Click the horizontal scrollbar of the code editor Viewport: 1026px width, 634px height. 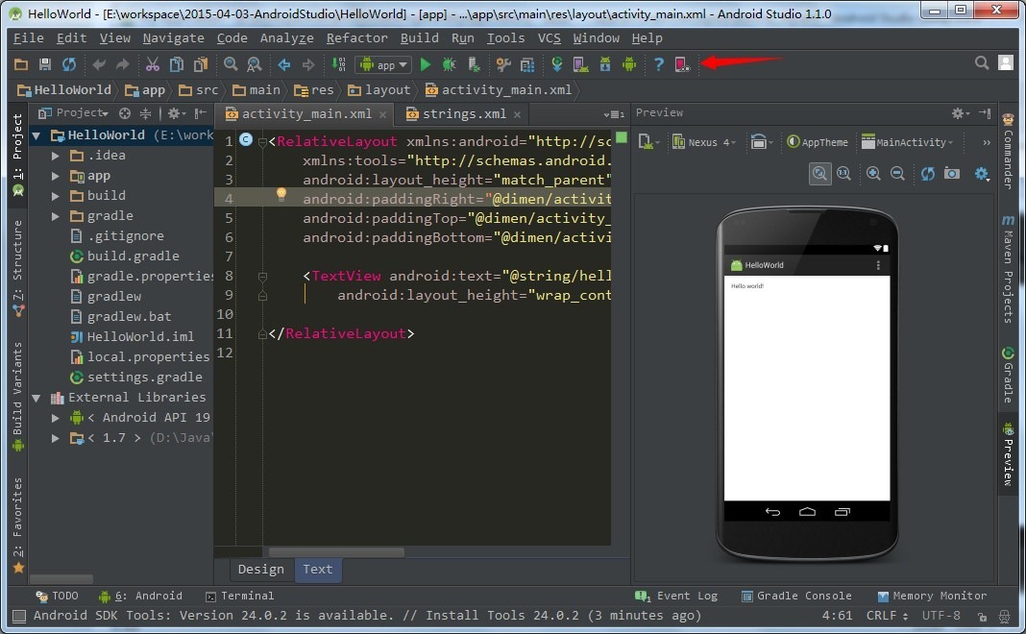click(336, 552)
